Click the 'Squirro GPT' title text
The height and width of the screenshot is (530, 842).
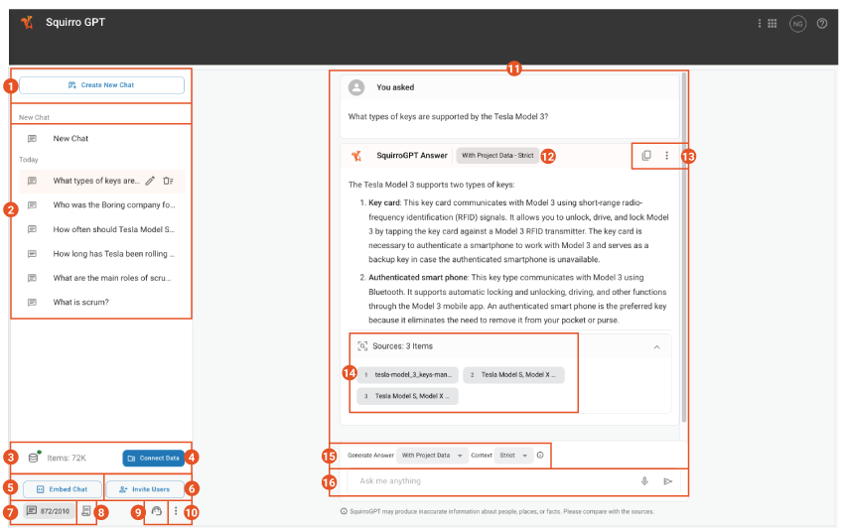pos(75,23)
